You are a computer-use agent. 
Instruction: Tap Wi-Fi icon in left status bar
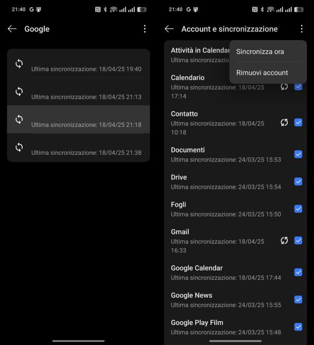click(x=113, y=9)
